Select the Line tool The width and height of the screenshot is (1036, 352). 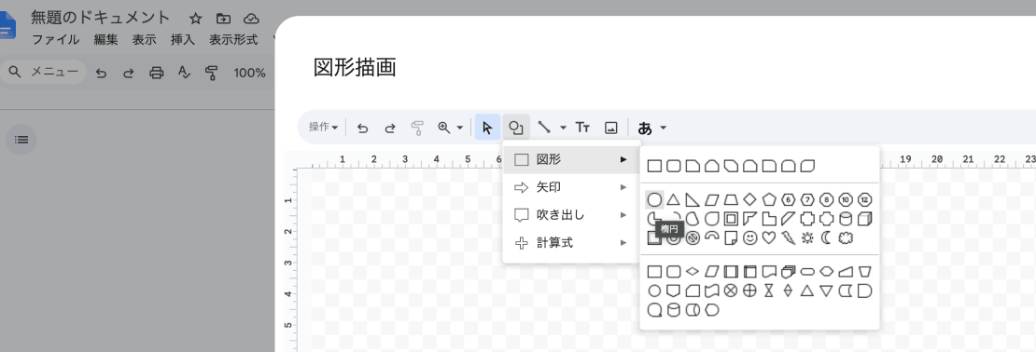tap(544, 128)
